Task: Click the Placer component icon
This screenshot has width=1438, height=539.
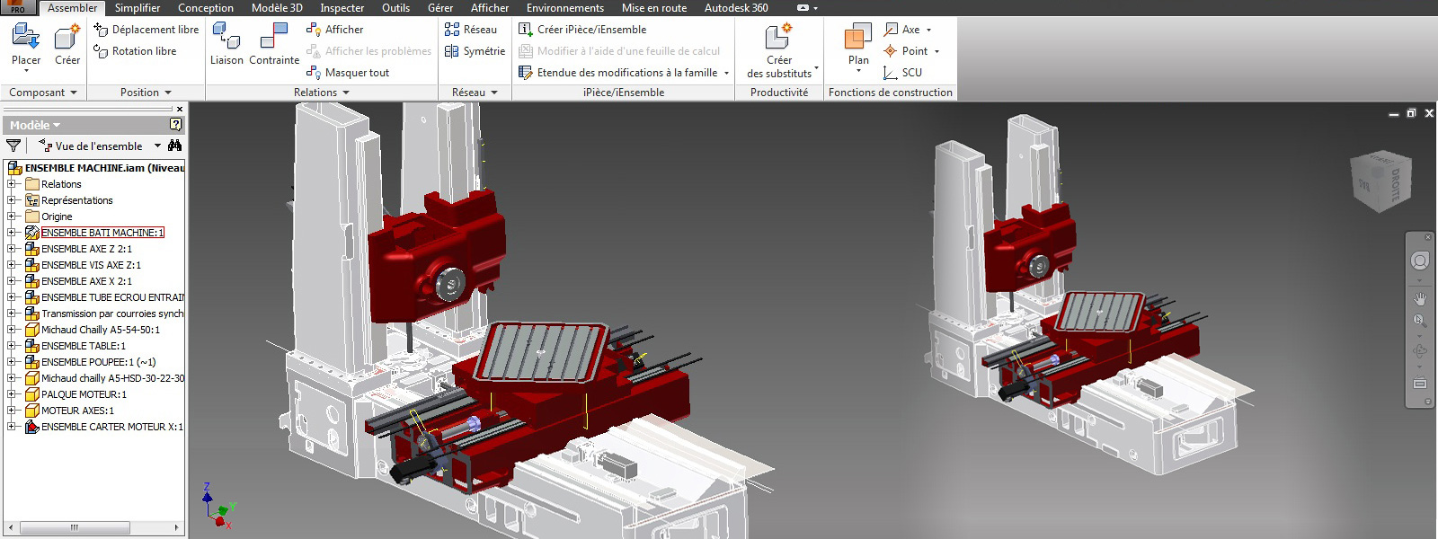Action: point(25,37)
